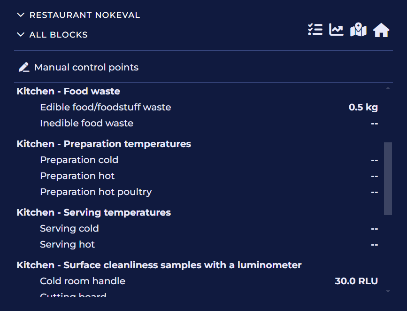Open the checklist tasks icon

315,30
